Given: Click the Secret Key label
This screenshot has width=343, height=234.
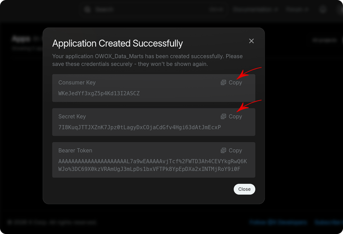Looking at the screenshot, I should (x=72, y=116).
